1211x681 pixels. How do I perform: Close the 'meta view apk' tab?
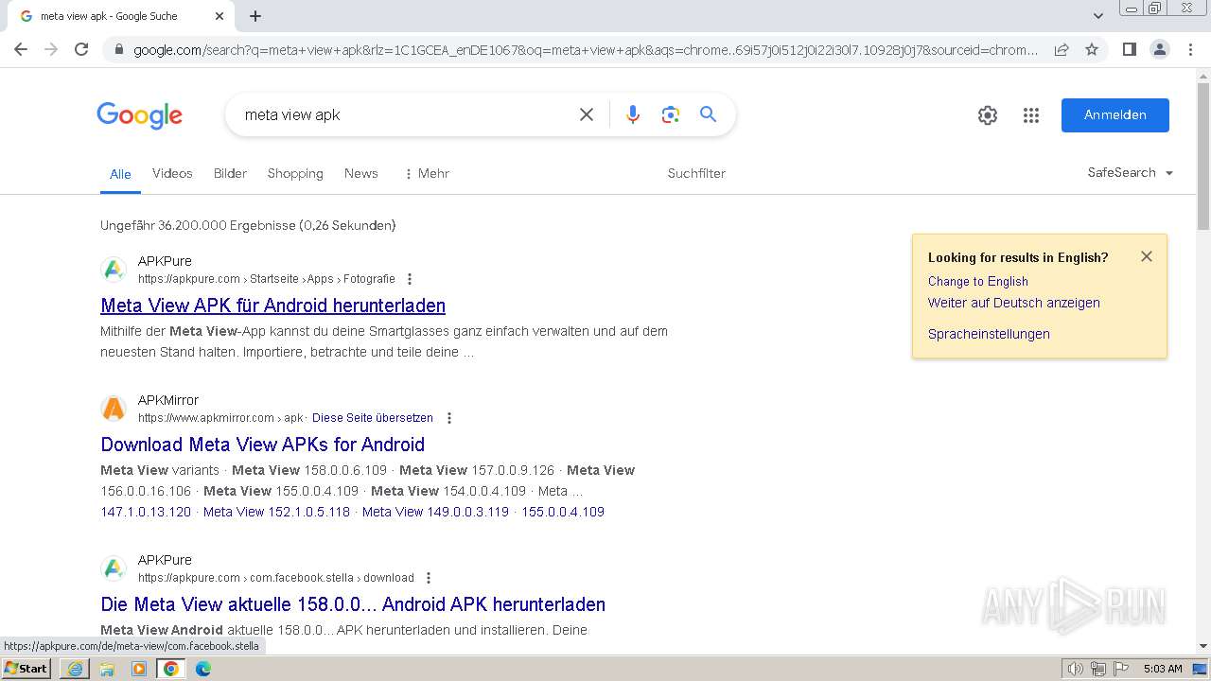pyautogui.click(x=219, y=16)
